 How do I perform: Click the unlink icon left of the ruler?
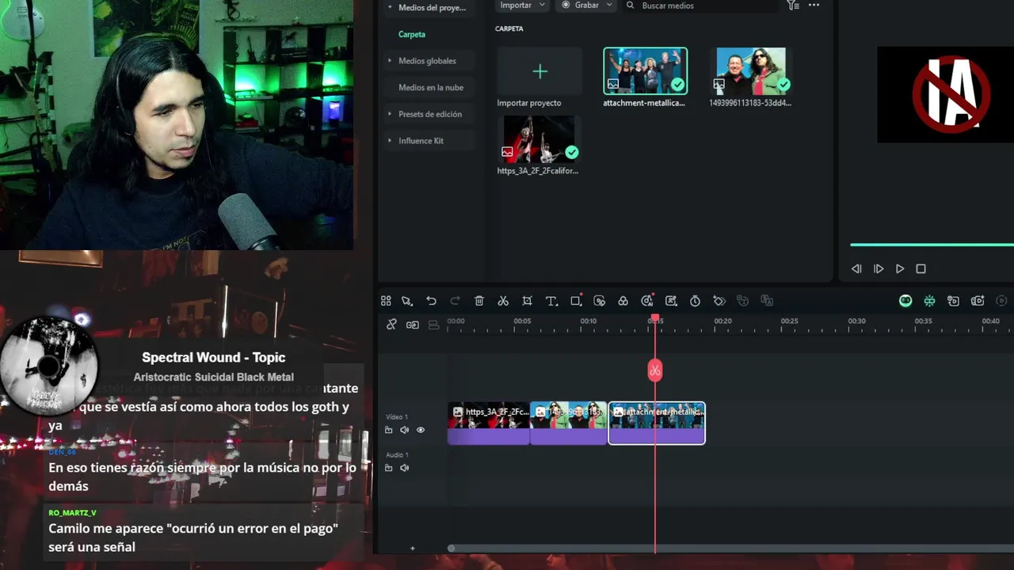coord(391,325)
